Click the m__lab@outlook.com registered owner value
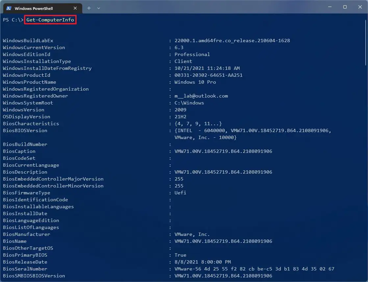 201,96
